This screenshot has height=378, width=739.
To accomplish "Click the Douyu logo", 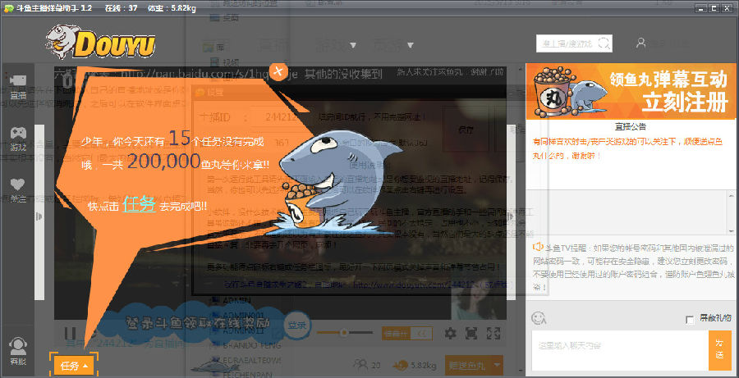I will [x=100, y=43].
